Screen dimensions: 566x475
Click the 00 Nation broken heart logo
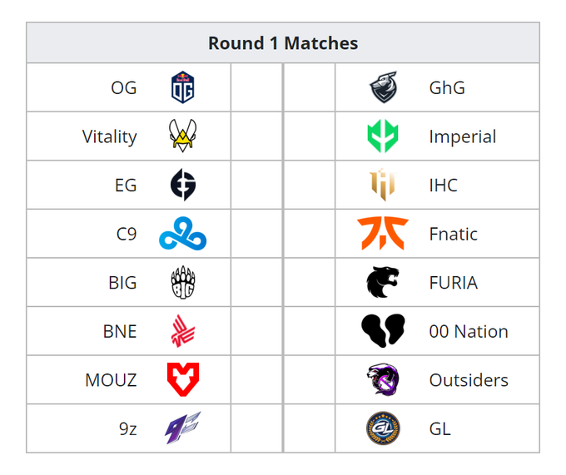click(383, 331)
